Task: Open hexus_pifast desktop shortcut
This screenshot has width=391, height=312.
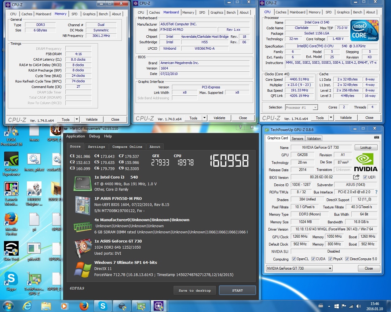Action: (x=34, y=163)
